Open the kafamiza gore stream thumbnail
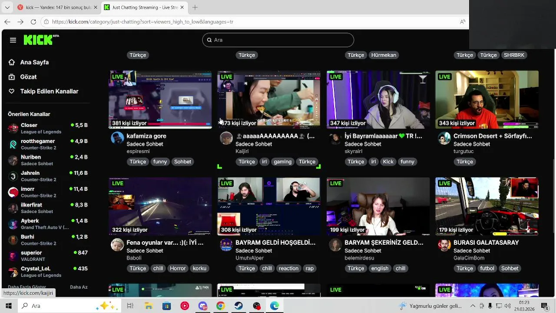Image resolution: width=556 pixels, height=313 pixels. (160, 100)
